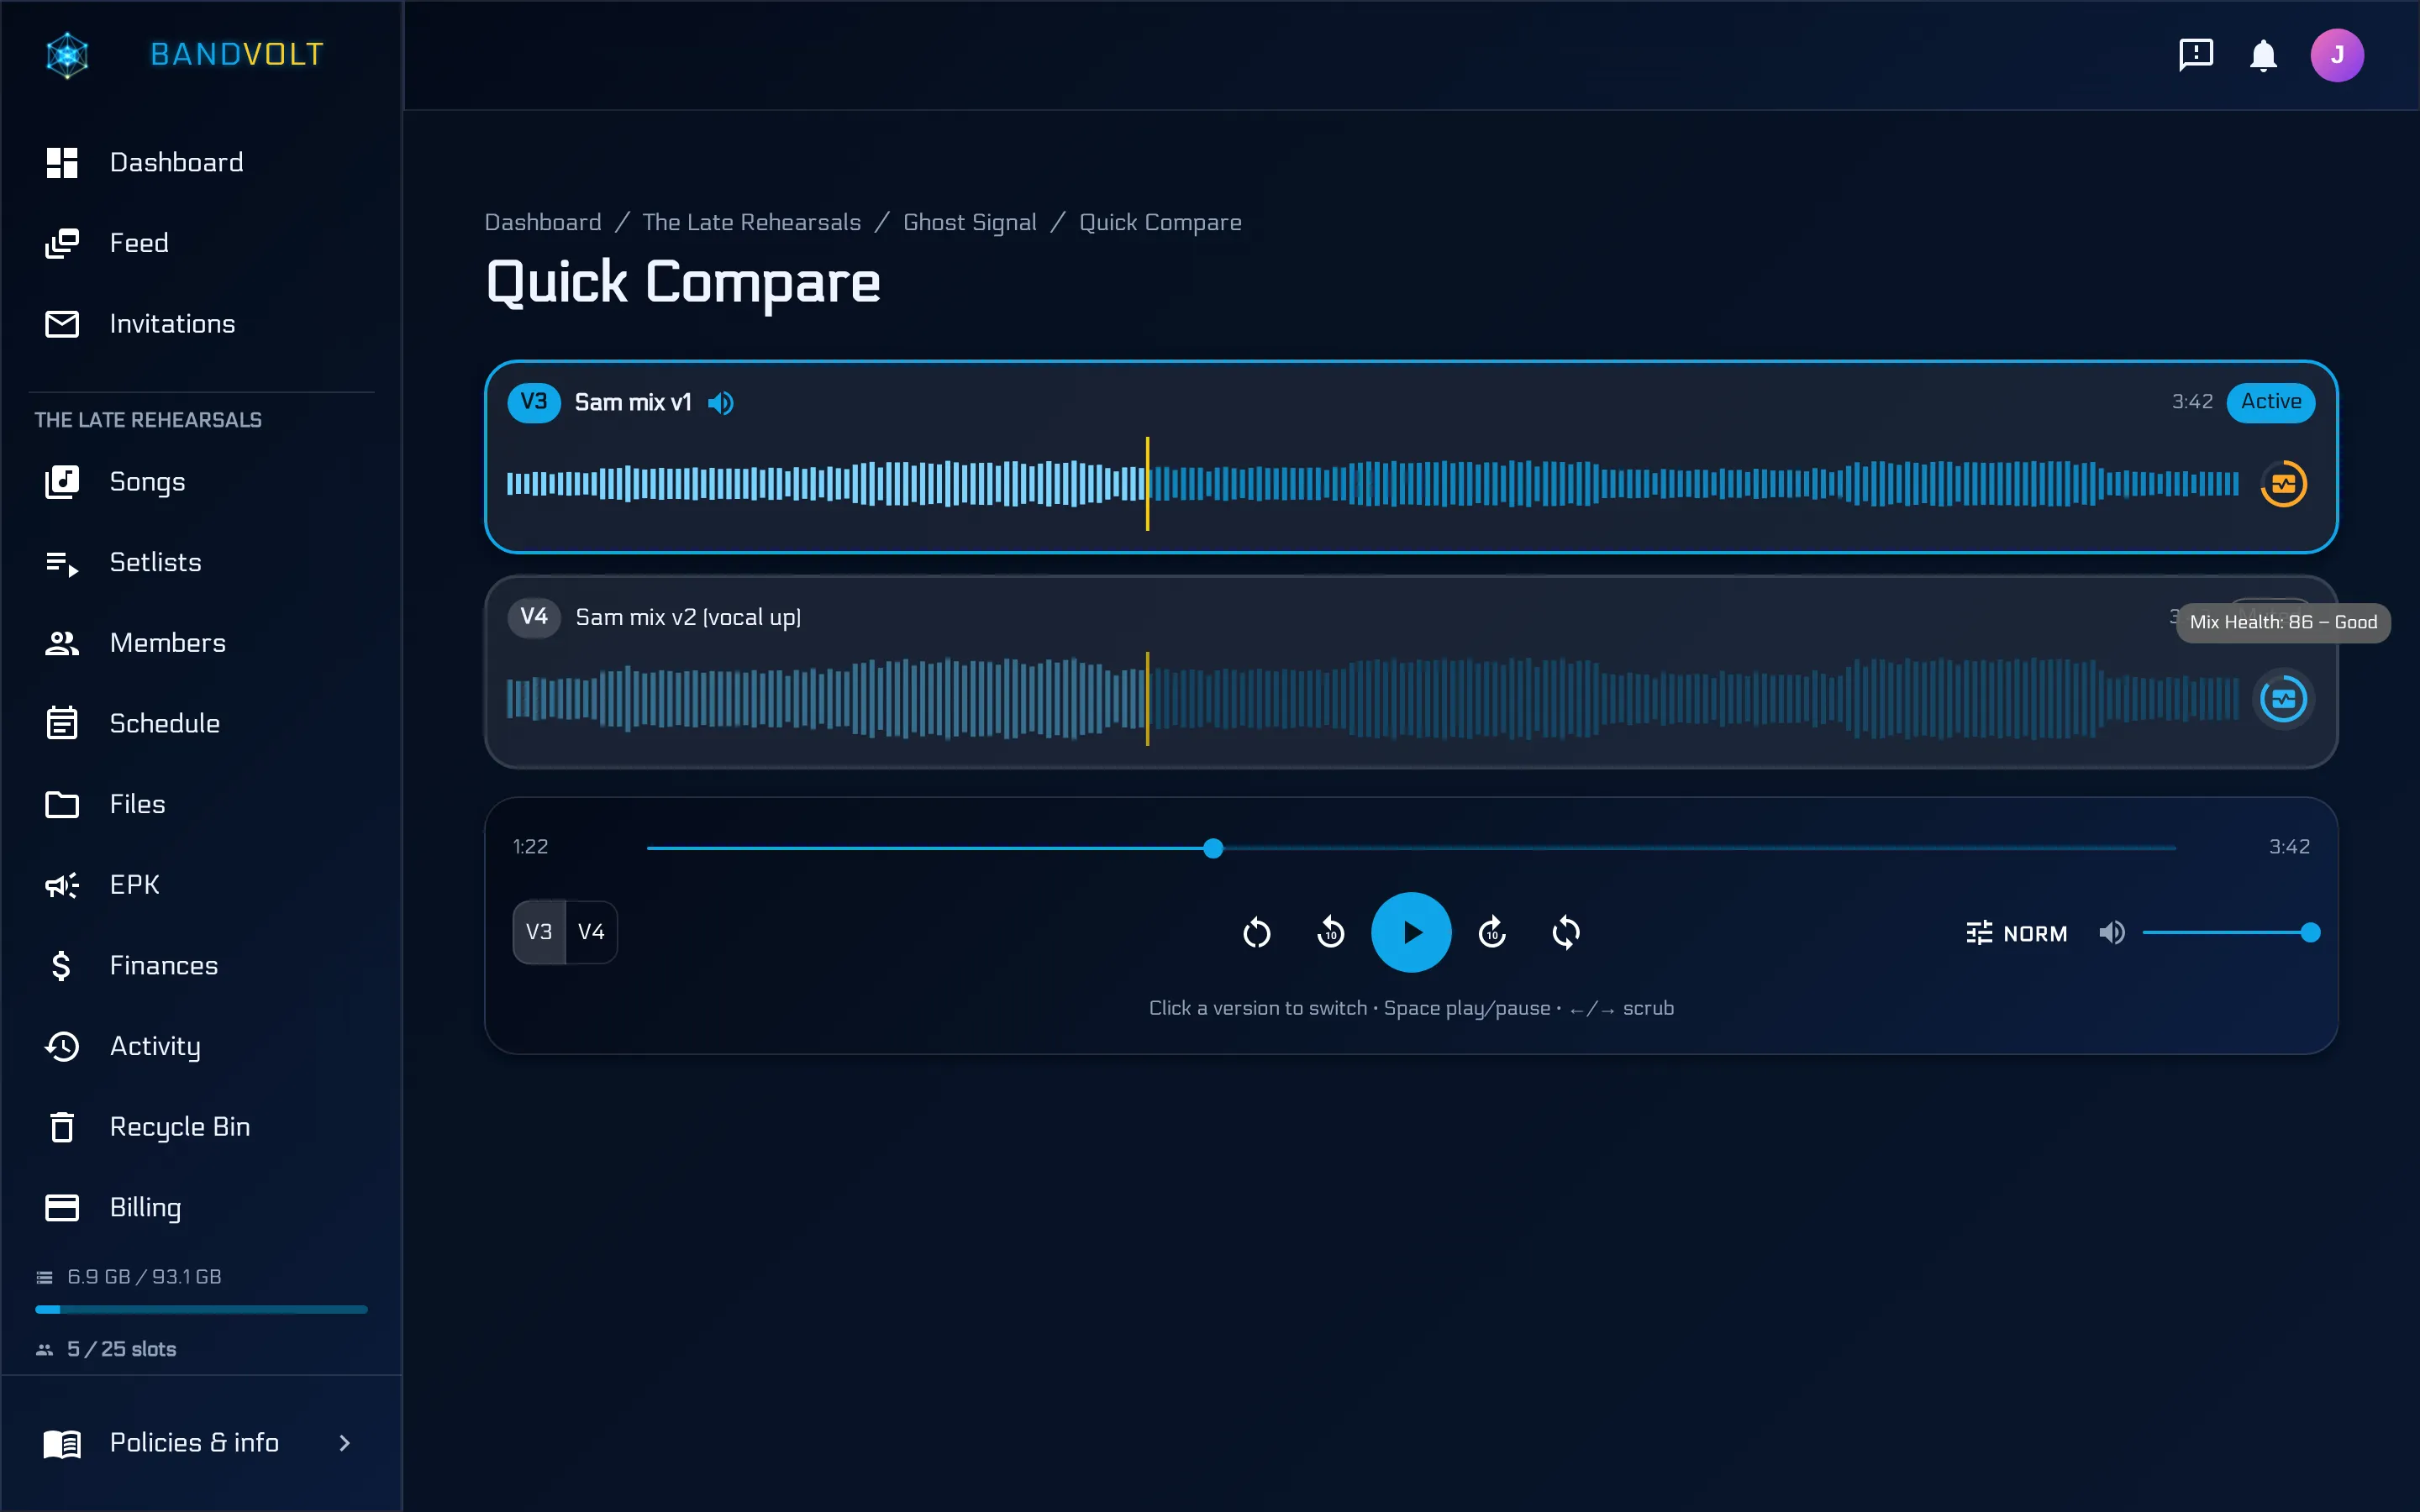Mute the player volume speaker icon

[2112, 933]
